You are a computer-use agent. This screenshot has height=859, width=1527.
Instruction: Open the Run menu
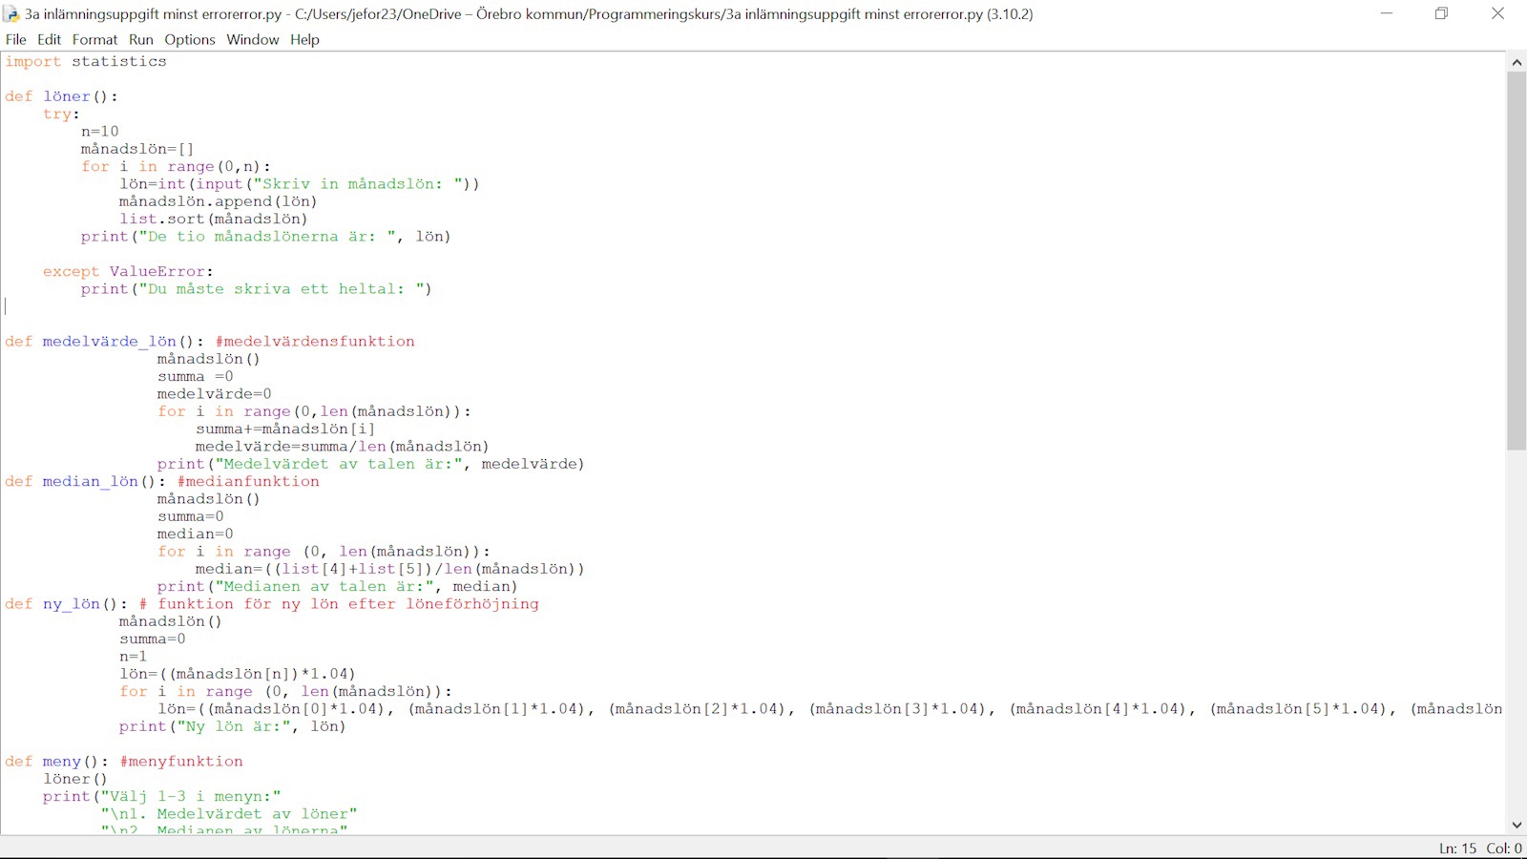point(141,39)
